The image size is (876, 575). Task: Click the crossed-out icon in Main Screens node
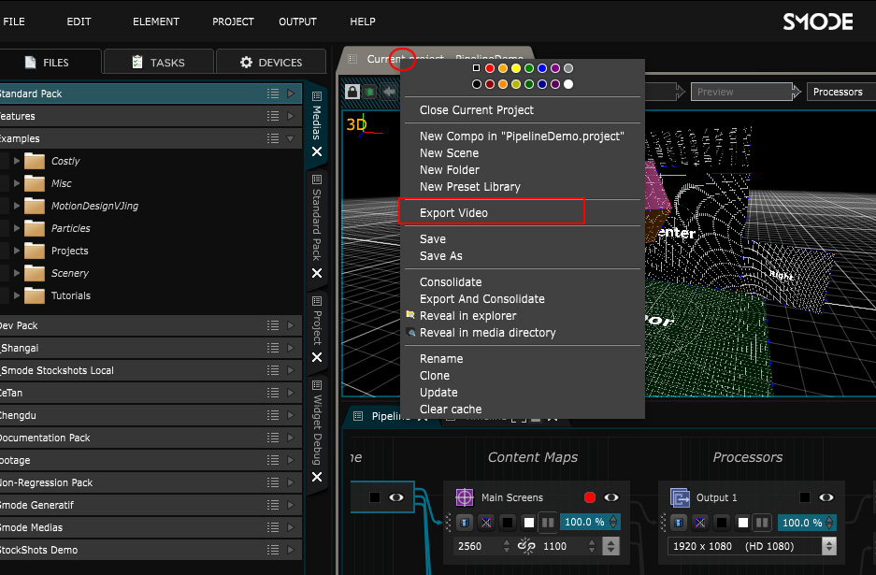[486, 523]
